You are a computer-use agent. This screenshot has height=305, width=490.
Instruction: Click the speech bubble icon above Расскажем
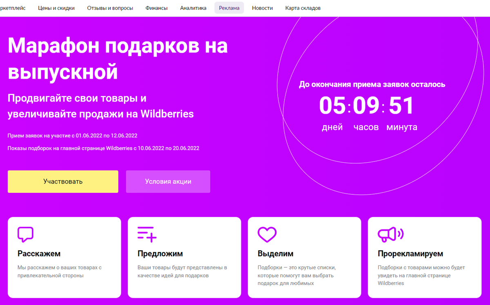tap(25, 234)
